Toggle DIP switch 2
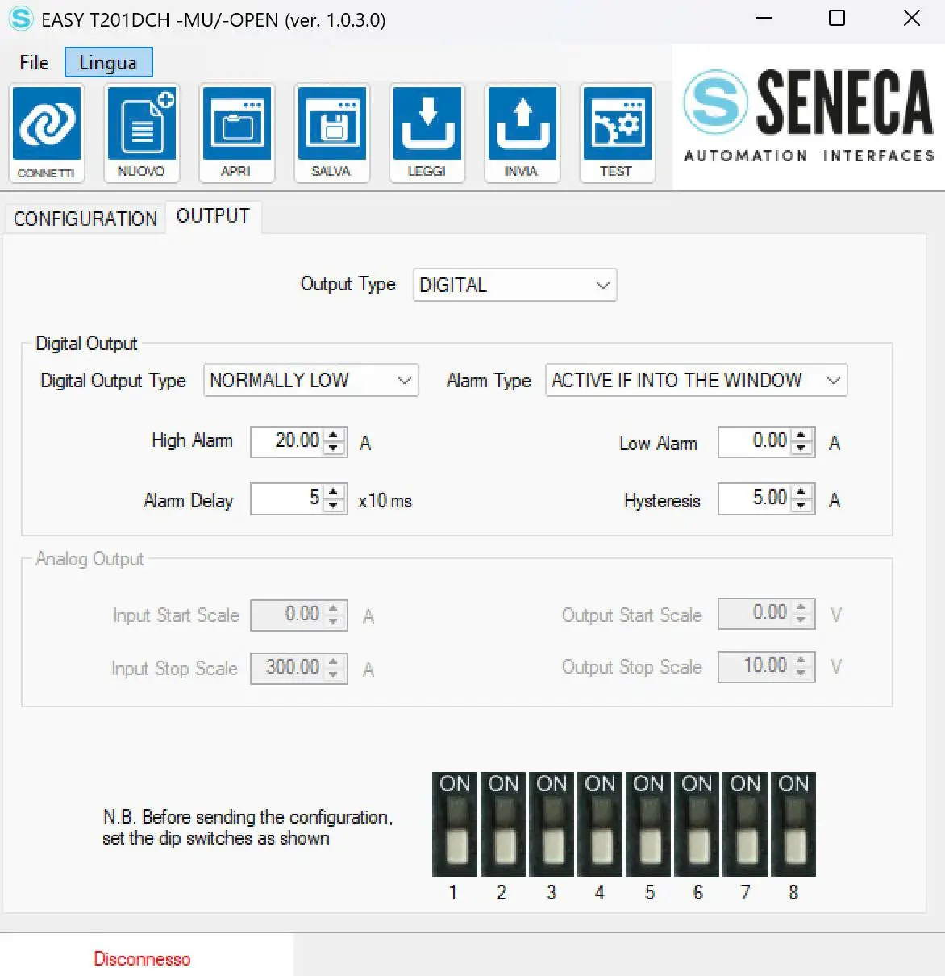The image size is (945, 976). pyautogui.click(x=503, y=824)
